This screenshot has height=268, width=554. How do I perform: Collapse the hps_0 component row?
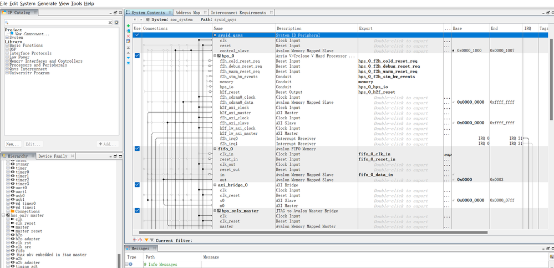click(215, 55)
